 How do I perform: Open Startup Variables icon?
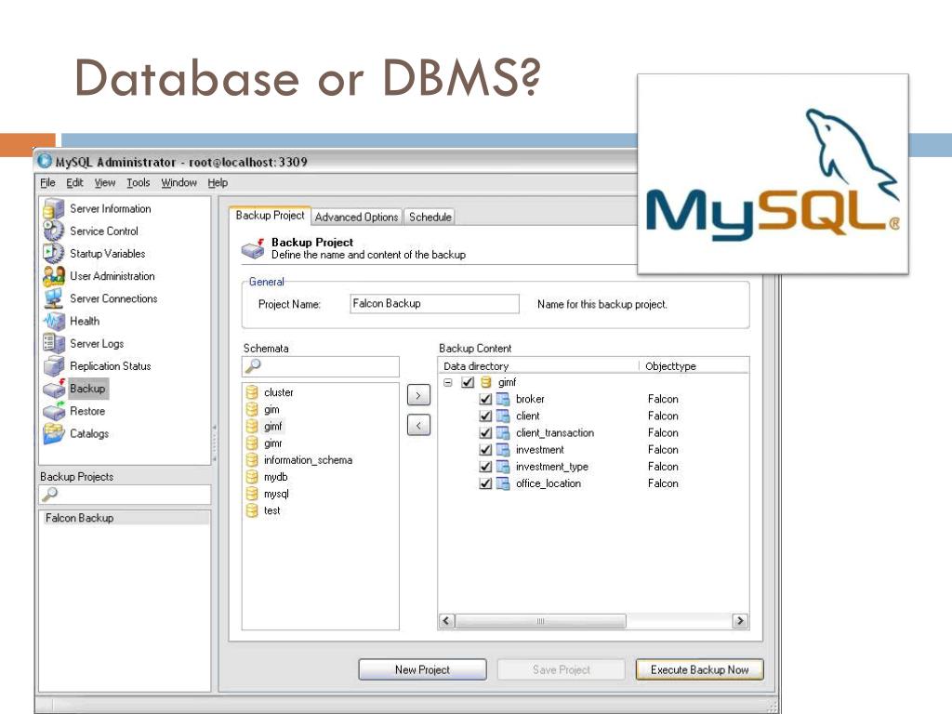(53, 253)
